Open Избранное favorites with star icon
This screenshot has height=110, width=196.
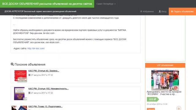click(147, 12)
